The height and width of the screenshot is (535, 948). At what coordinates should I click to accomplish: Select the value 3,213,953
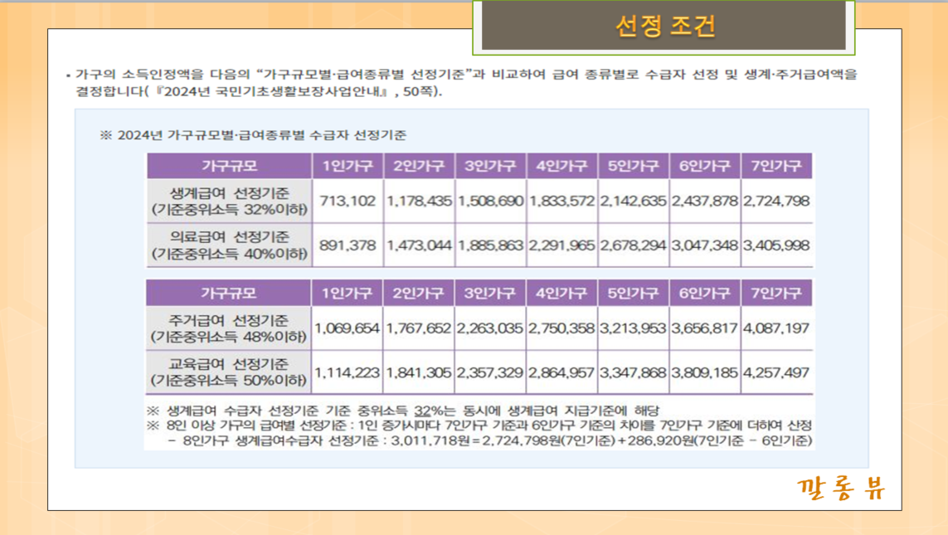click(633, 328)
